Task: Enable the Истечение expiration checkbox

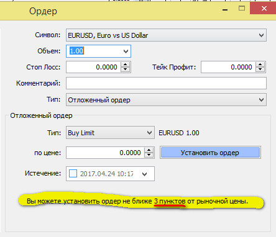Action: tap(73, 174)
